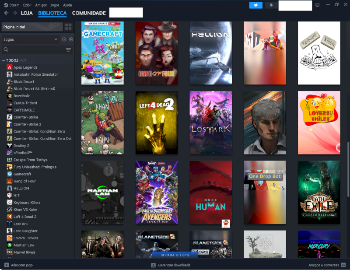Screen dimensions: 350x280
Task: Click the Página inicial button
Action: 32,27
